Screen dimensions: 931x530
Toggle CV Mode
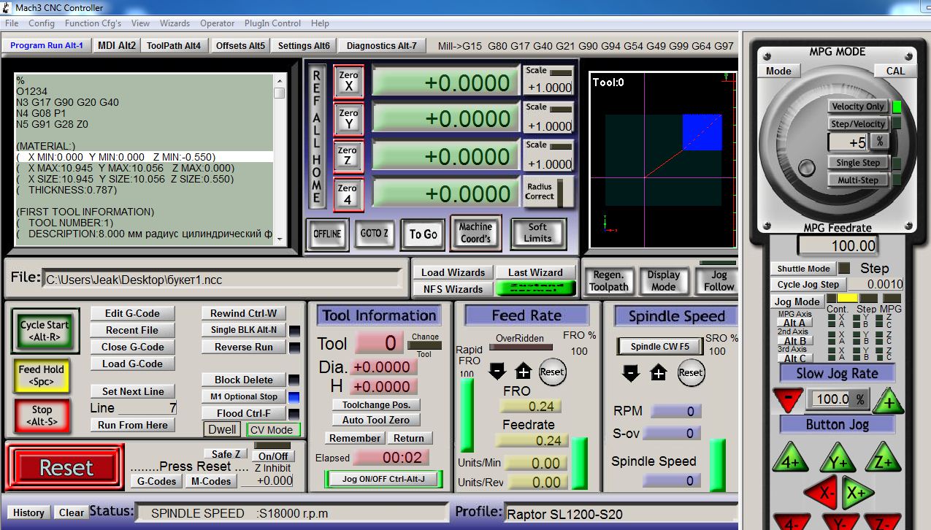(x=273, y=430)
